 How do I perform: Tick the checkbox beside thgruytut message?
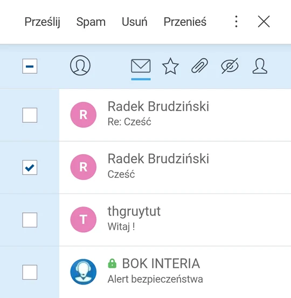click(30, 220)
